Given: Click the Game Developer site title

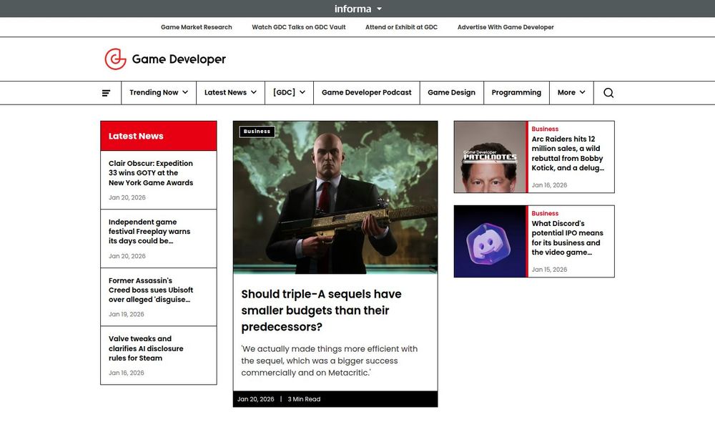Looking at the screenshot, I should 179,59.
